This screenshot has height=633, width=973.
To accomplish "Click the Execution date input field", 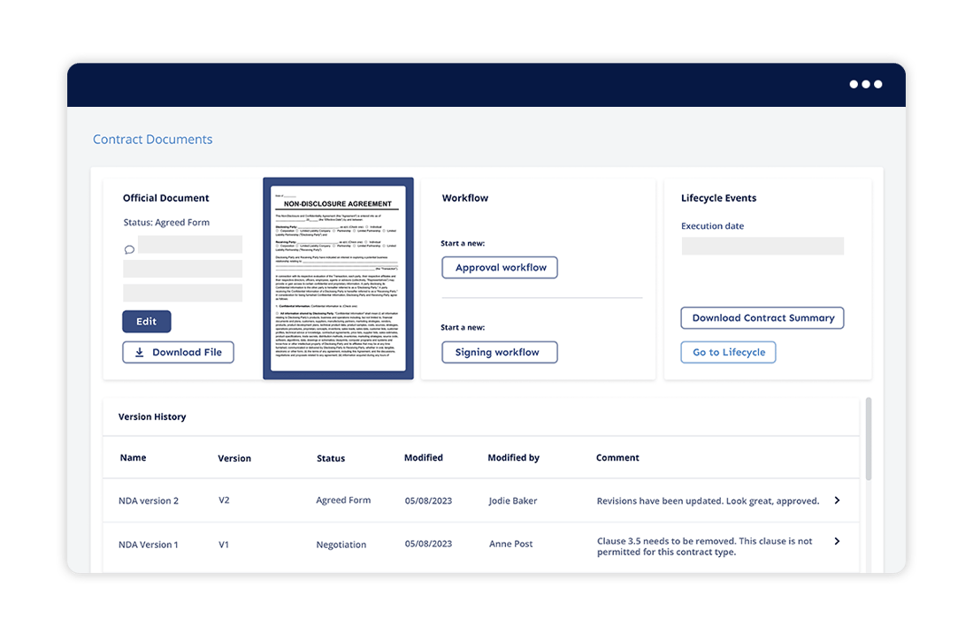I will 762,246.
